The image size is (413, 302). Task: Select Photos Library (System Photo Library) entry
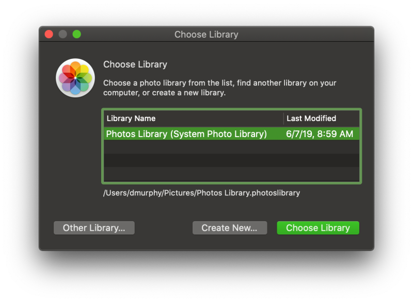(186, 134)
